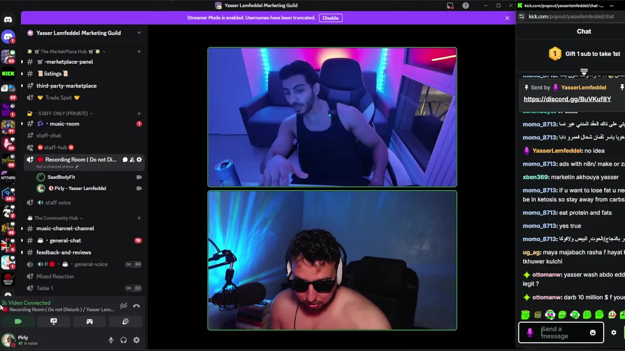This screenshot has width=625, height=351.
Task: Click YasserLemfeddel's name in the pinned message
Action: (x=583, y=87)
